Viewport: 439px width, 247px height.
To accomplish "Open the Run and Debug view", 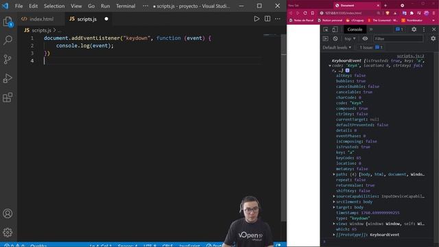I will [8, 78].
